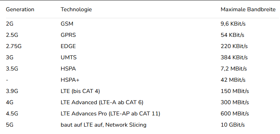Image resolution: width=280 pixels, height=134 pixels.
Task: Select the GPRS technology cell
Action: [x=68, y=35]
